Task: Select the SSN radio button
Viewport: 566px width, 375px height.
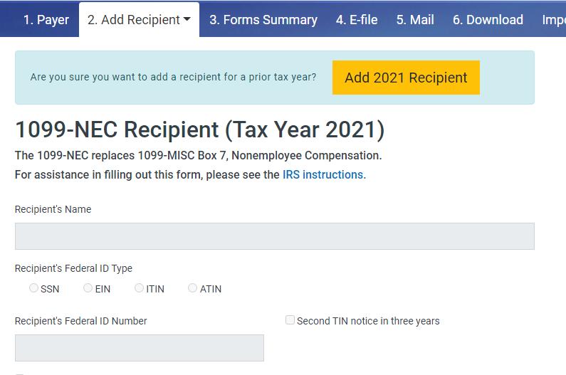Action: point(34,288)
